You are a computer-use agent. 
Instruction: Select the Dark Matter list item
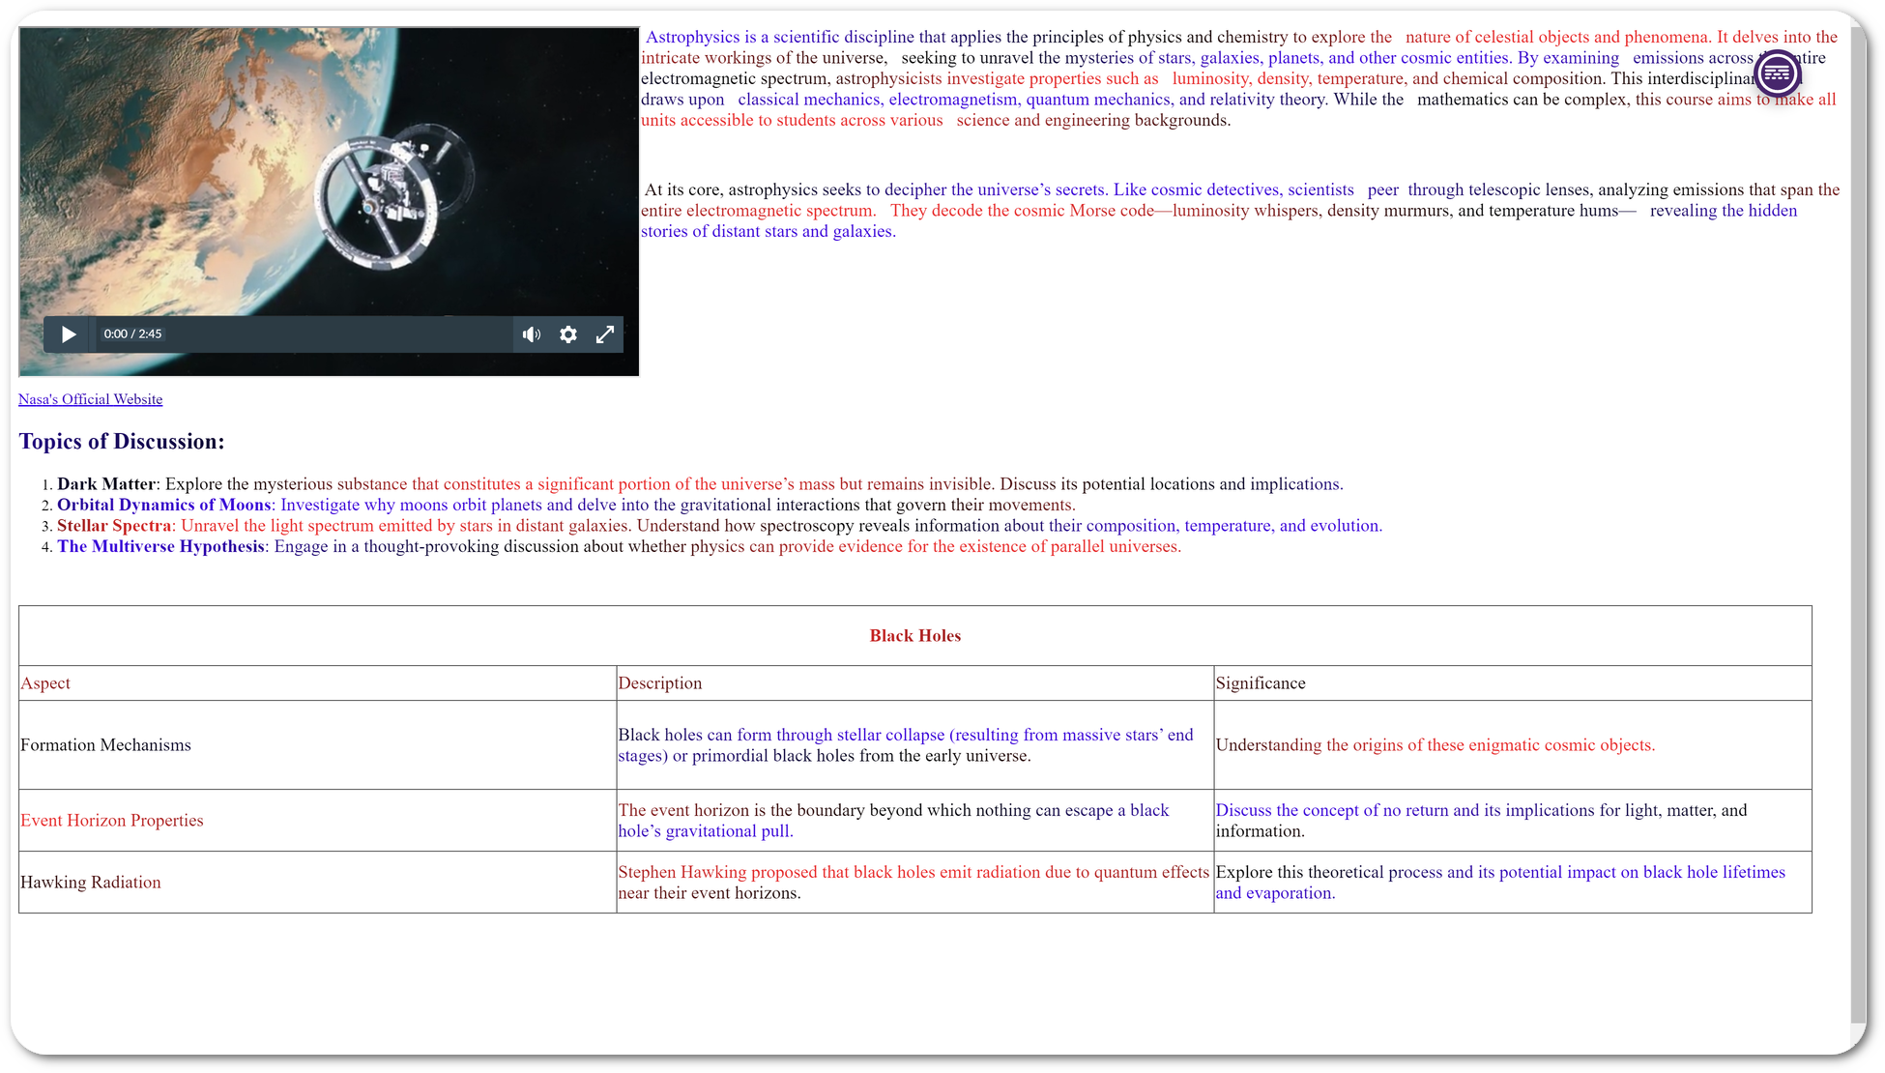click(106, 484)
